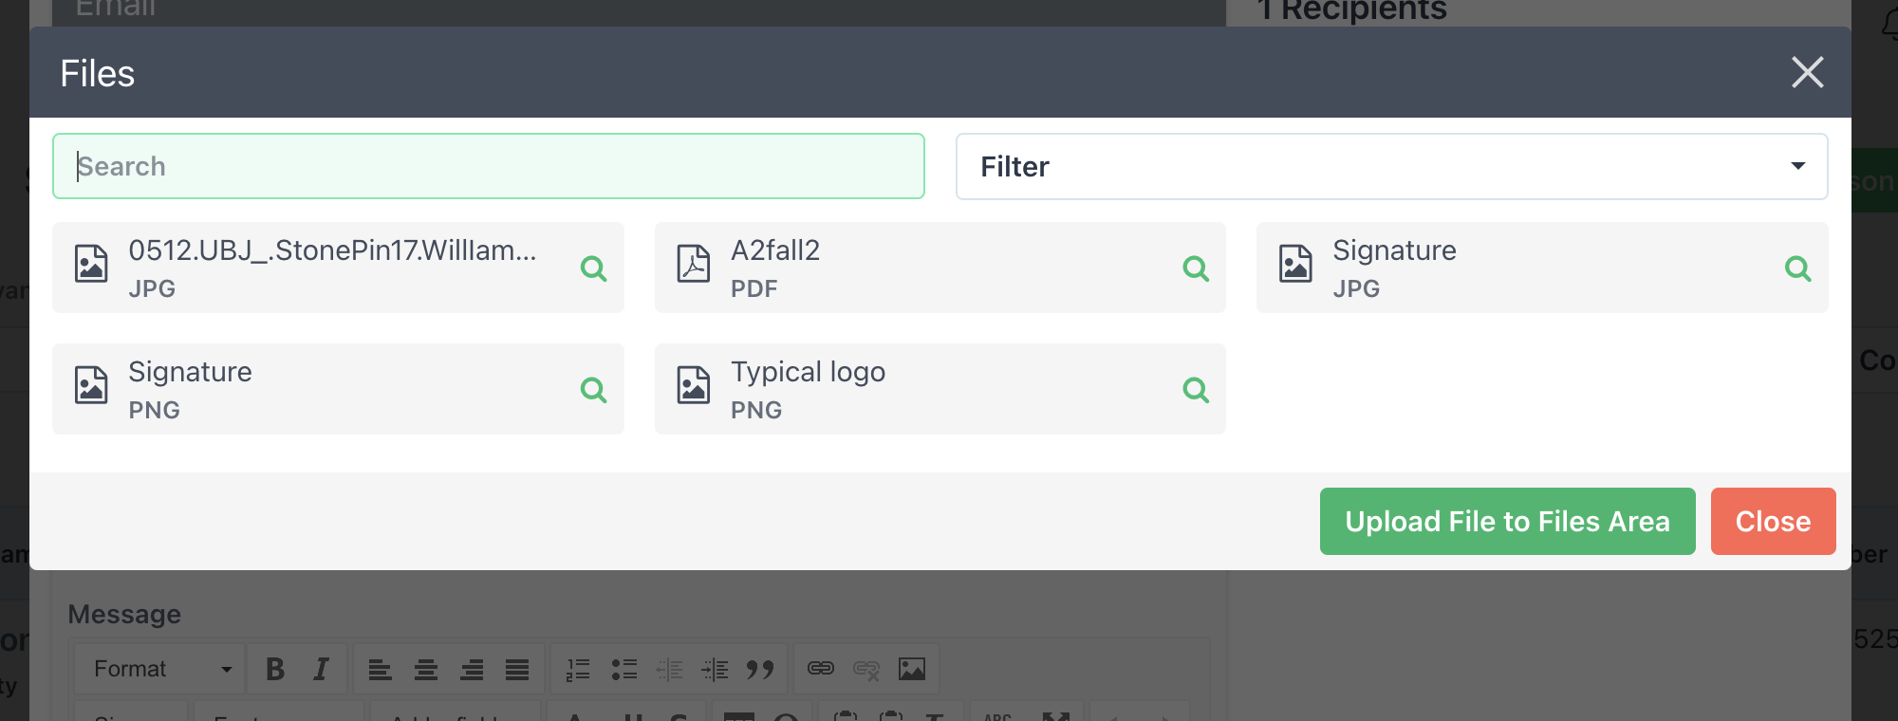Apply a bulleted list to the message

(x=625, y=668)
